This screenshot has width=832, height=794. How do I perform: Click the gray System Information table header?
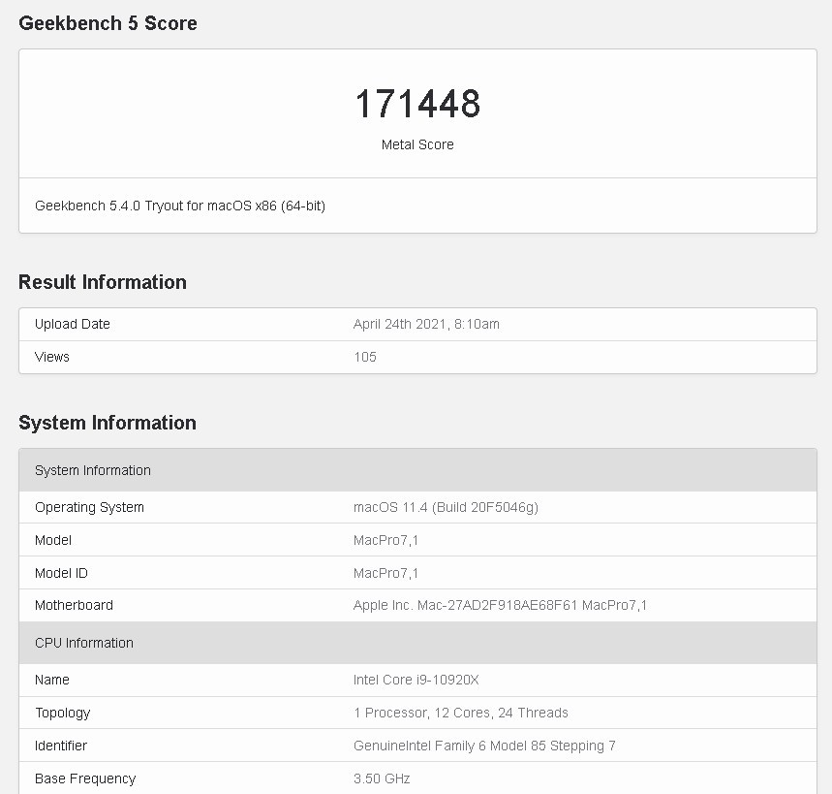[x=417, y=470]
